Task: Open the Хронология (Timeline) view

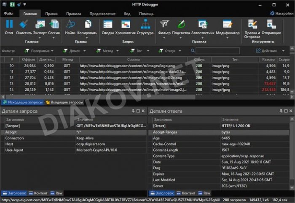Action: point(125,25)
